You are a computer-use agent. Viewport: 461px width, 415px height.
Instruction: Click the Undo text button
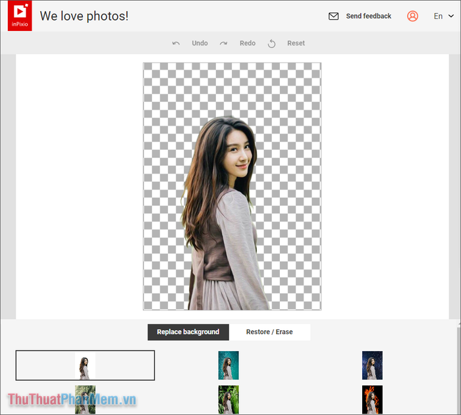[200, 43]
